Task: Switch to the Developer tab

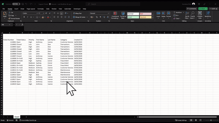Action: pos(77,9)
